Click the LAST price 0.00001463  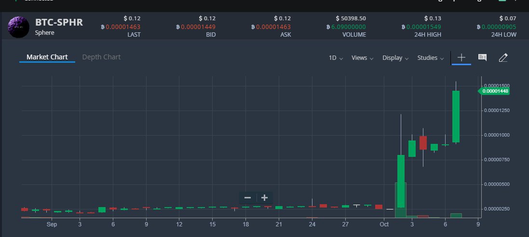point(123,27)
